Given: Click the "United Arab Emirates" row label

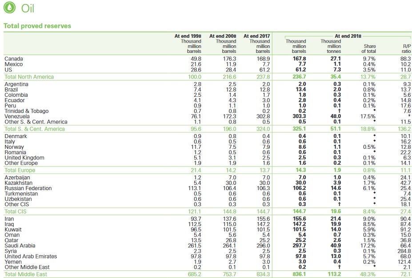Looking at the screenshot, I should [x=31, y=256].
